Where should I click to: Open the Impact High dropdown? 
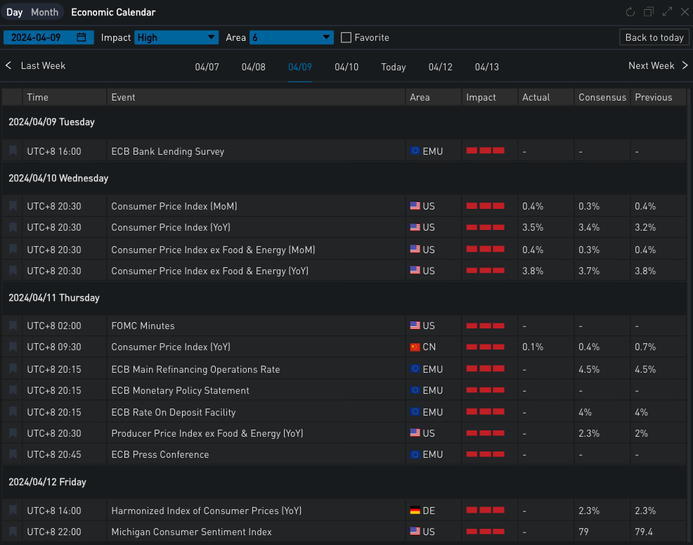176,37
